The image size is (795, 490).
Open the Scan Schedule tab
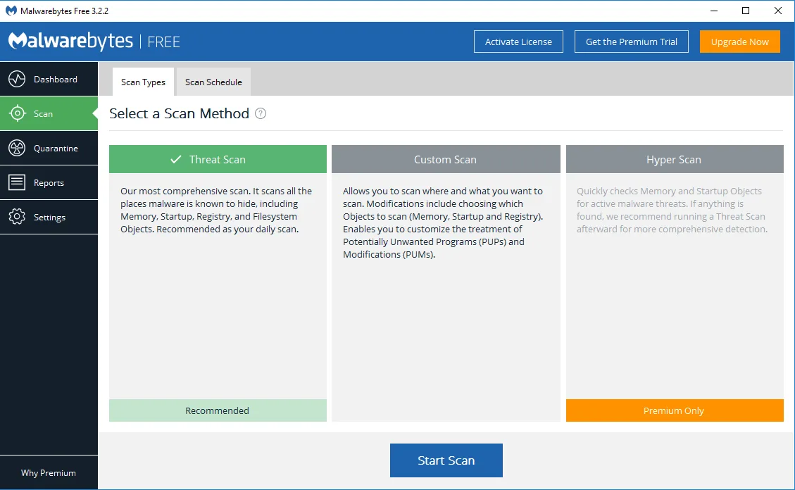(x=213, y=82)
